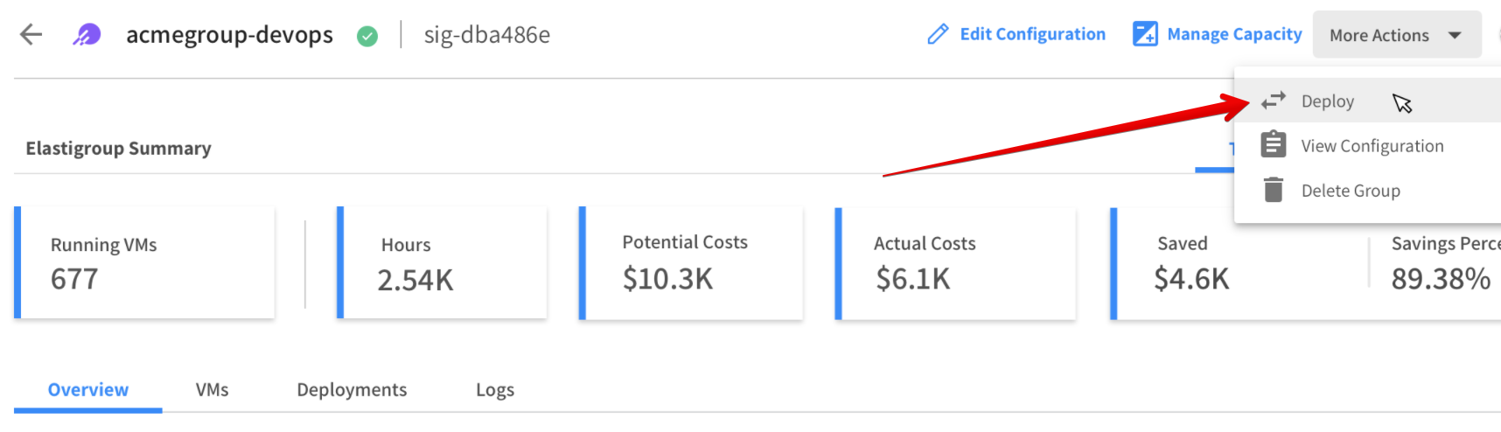This screenshot has height=432, width=1501.
Task: Click the Edit Configuration link
Action: pyautogui.click(x=1032, y=34)
